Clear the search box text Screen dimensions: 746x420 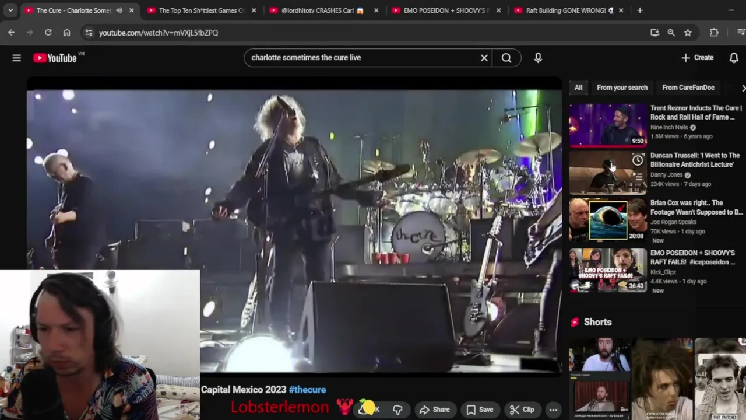coord(484,58)
